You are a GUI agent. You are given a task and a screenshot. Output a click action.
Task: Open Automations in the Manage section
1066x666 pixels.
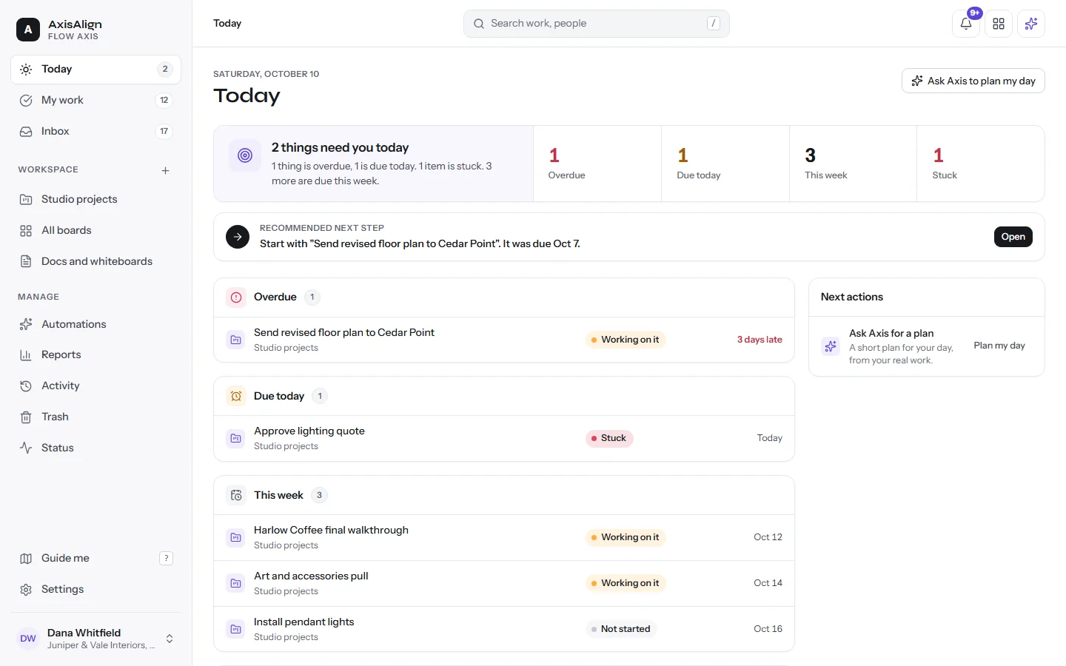click(95, 324)
